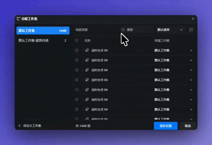Add a workset via 自定义工作集
The image size is (212, 145).
pos(29,126)
